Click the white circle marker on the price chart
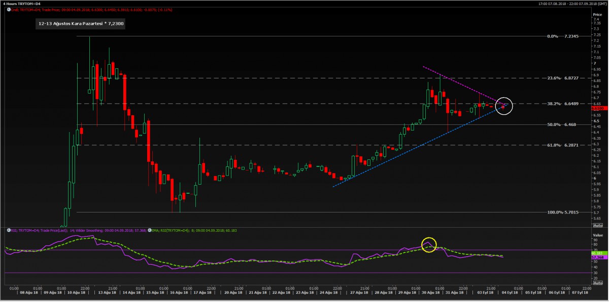609x302 pixels. coord(504,106)
